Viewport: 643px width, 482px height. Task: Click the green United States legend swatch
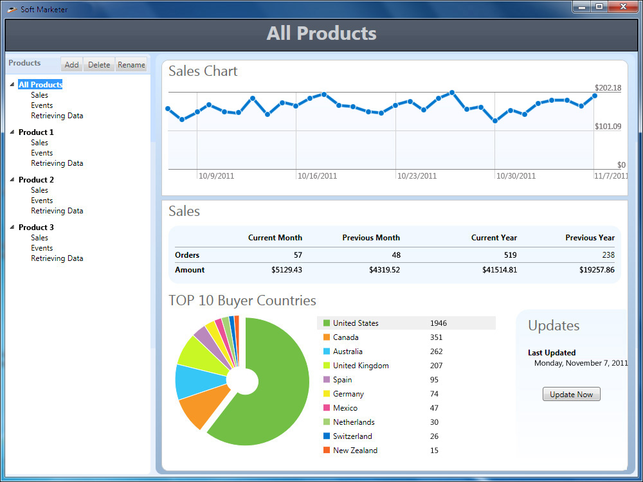tap(327, 323)
